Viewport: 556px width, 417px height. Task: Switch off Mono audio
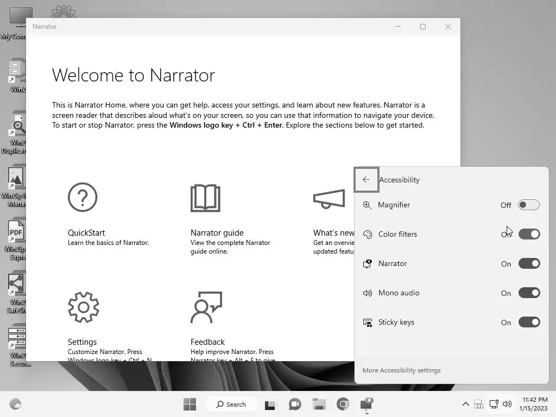coord(529,293)
